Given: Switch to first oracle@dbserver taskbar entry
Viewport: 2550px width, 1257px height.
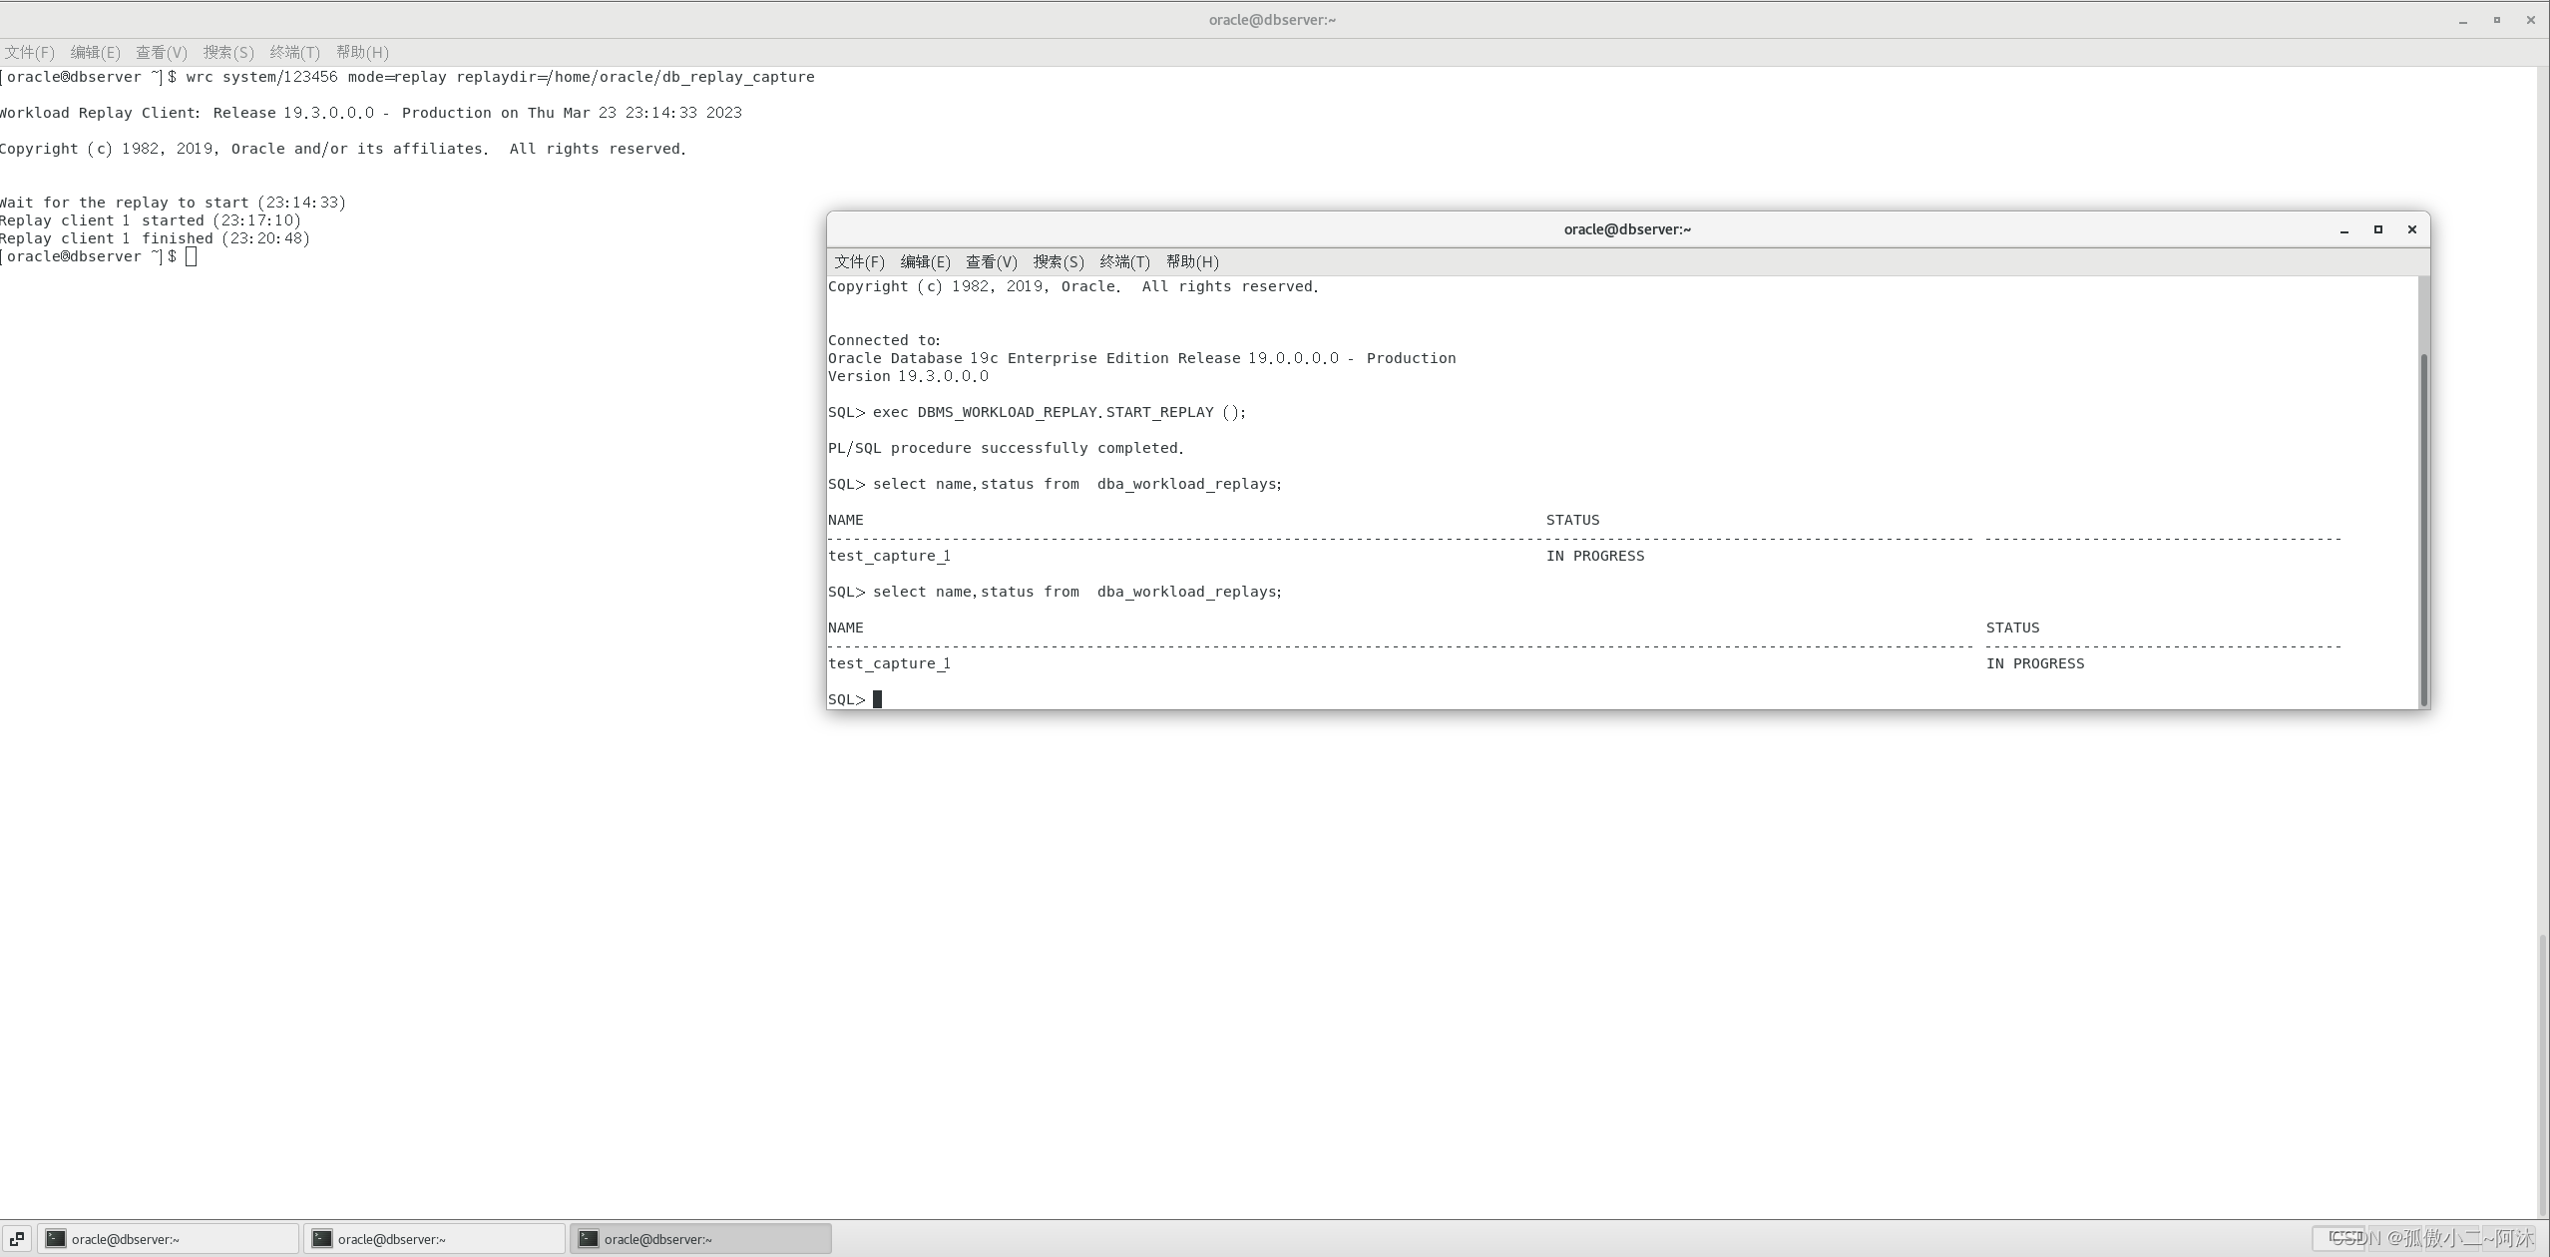Looking at the screenshot, I should click(x=168, y=1238).
